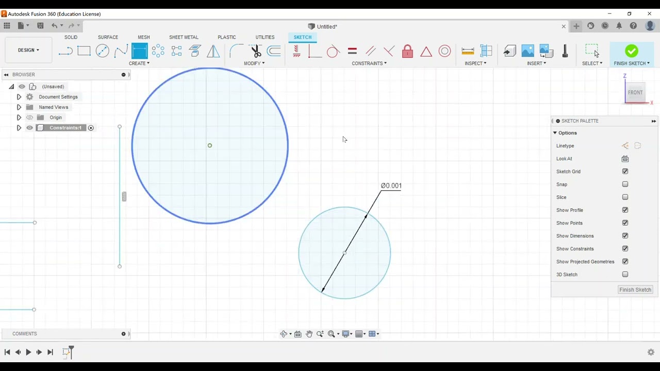
Task: Select the Offset tool in Modify
Action: coord(274,51)
